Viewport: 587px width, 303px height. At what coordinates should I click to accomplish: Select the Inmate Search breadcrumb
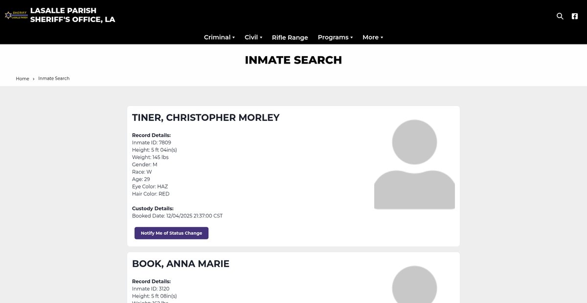pos(54,79)
